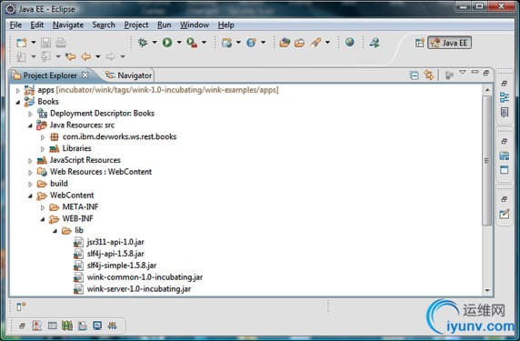This screenshot has width=520, height=341.
Task: Click the scrollbar up arrow
Action: click(x=487, y=89)
